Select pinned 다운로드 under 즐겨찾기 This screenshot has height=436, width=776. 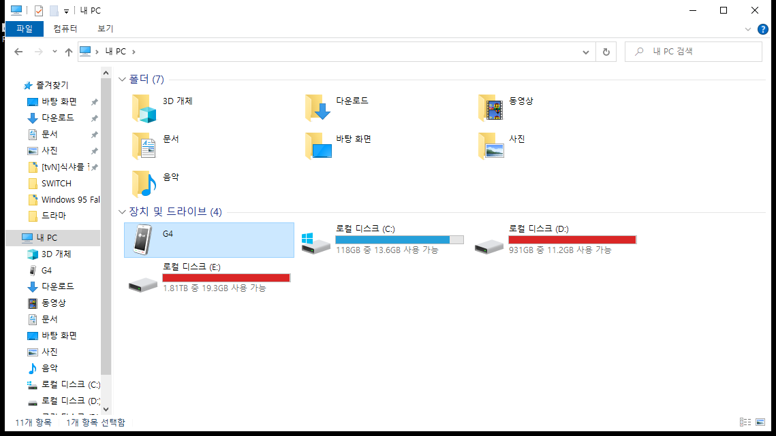pos(57,118)
